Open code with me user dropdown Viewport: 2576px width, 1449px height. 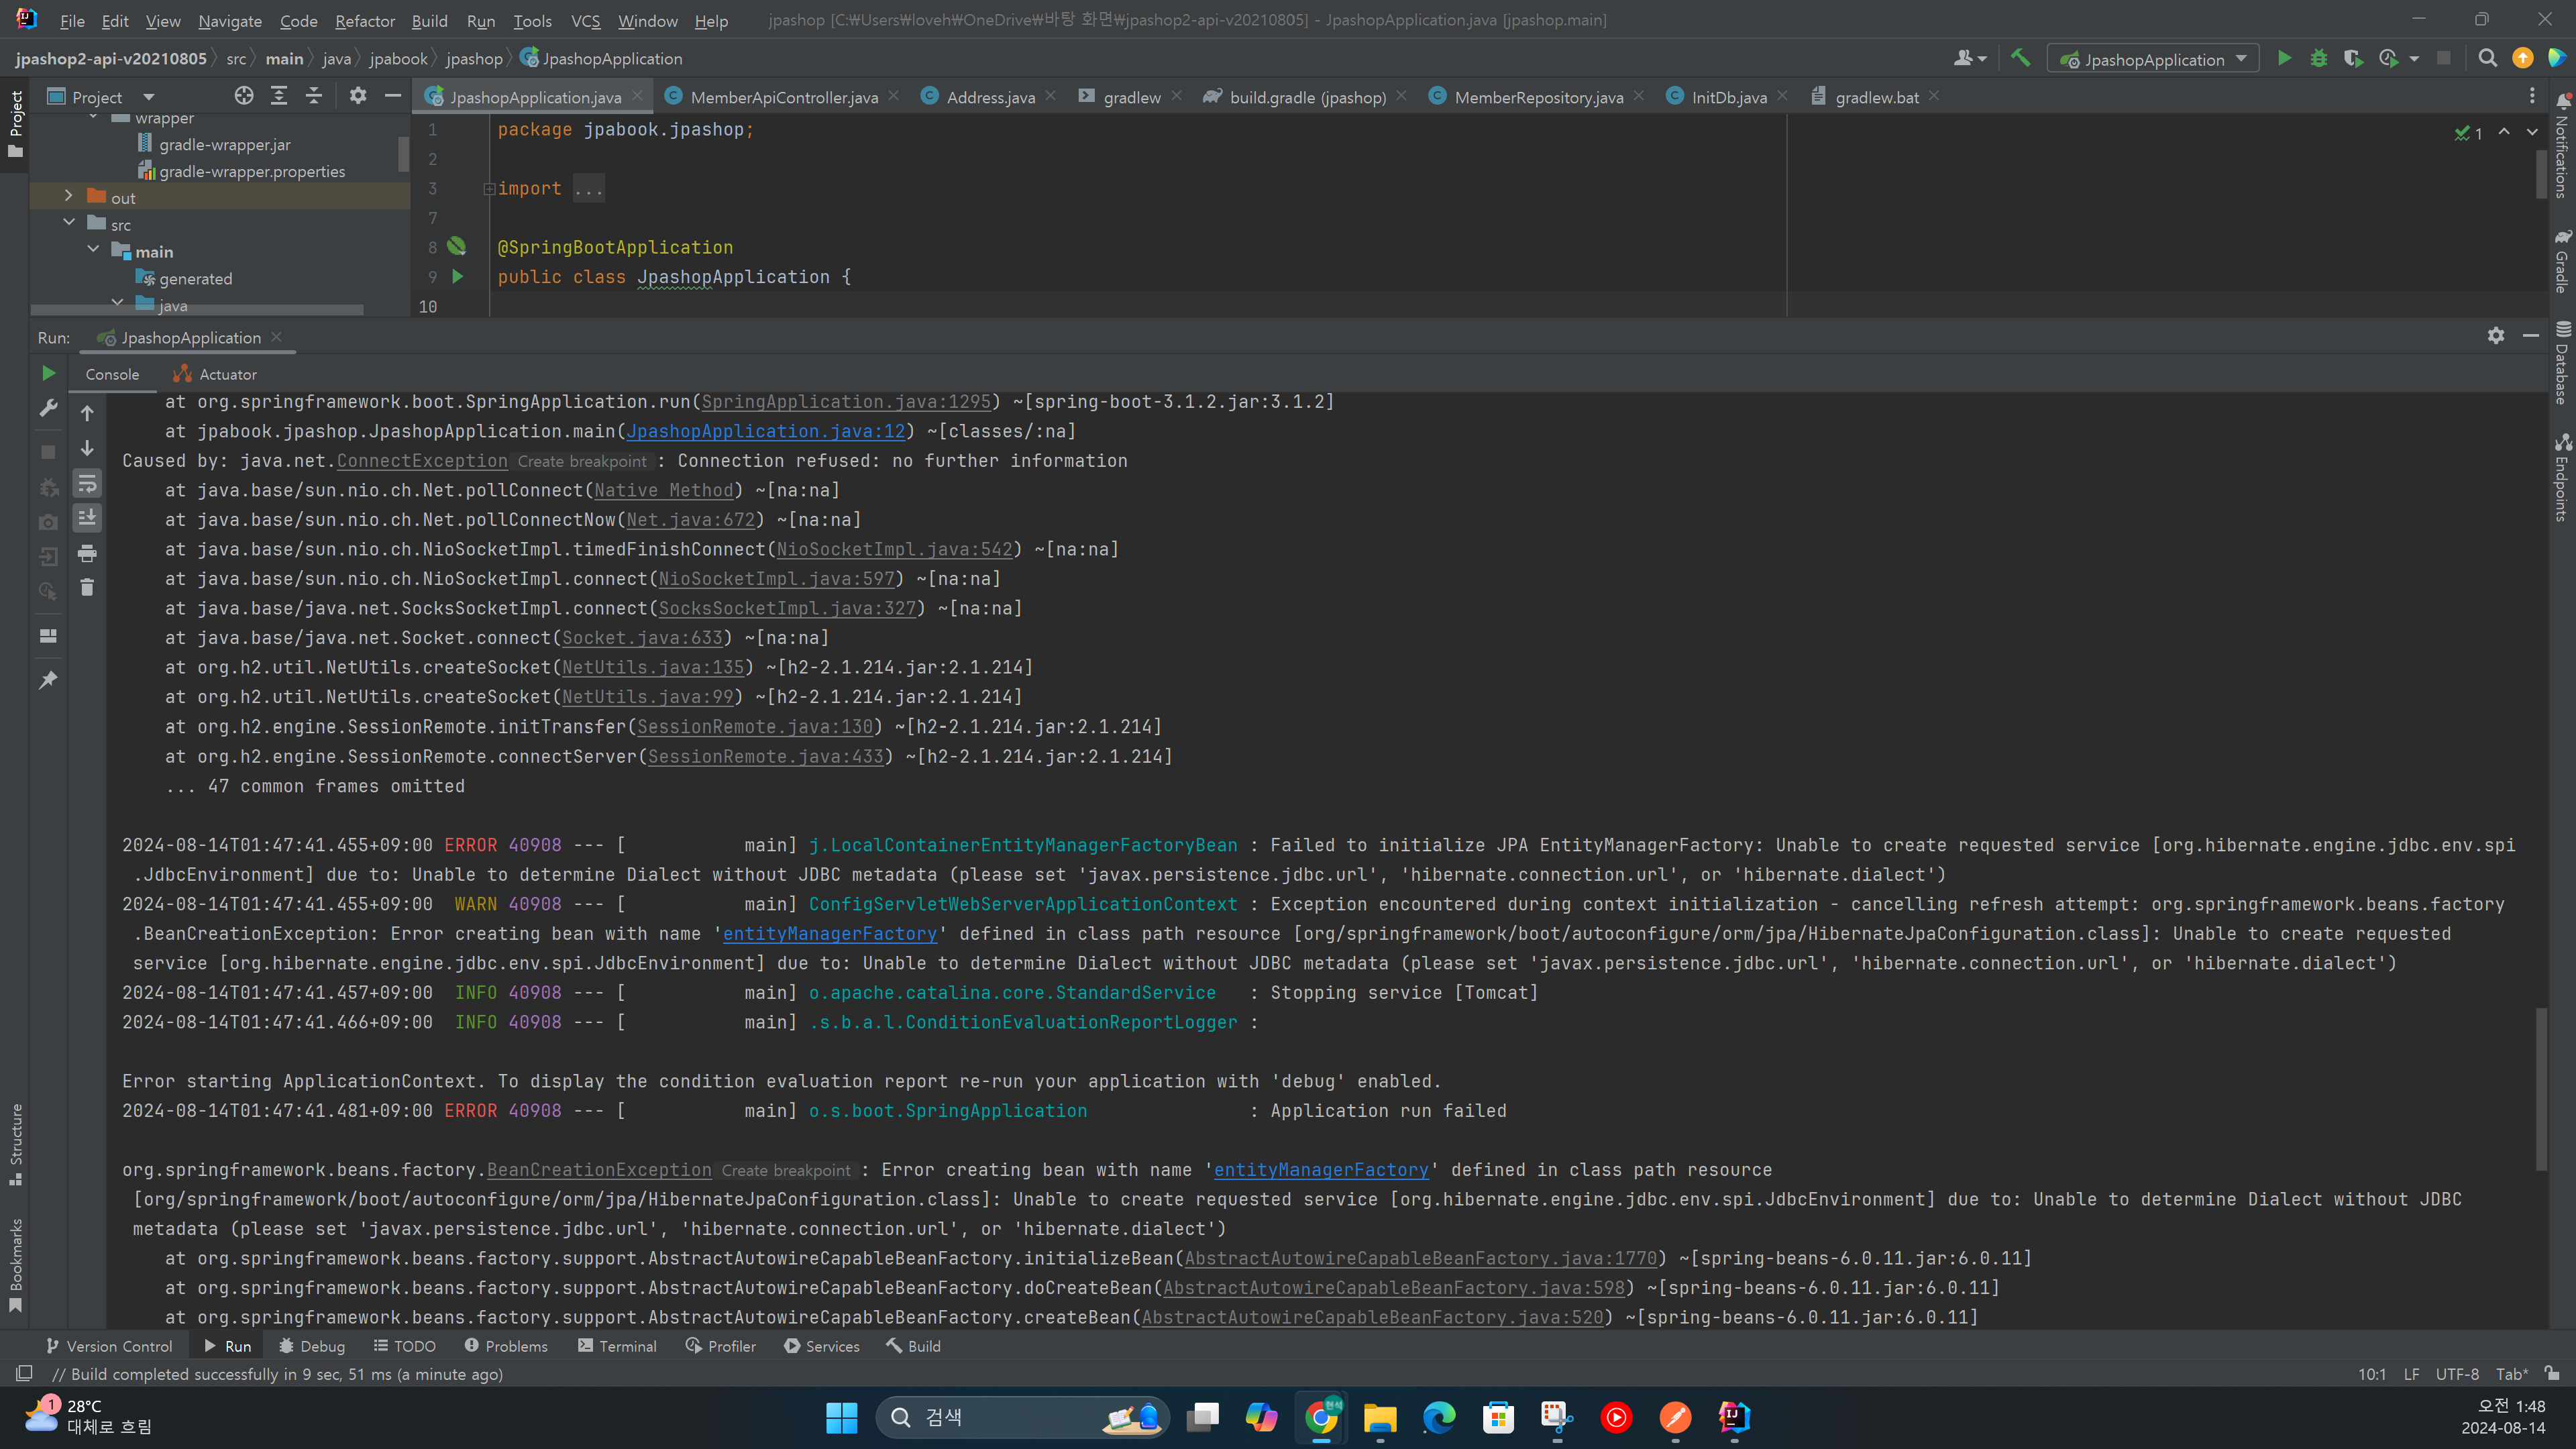1970,59
